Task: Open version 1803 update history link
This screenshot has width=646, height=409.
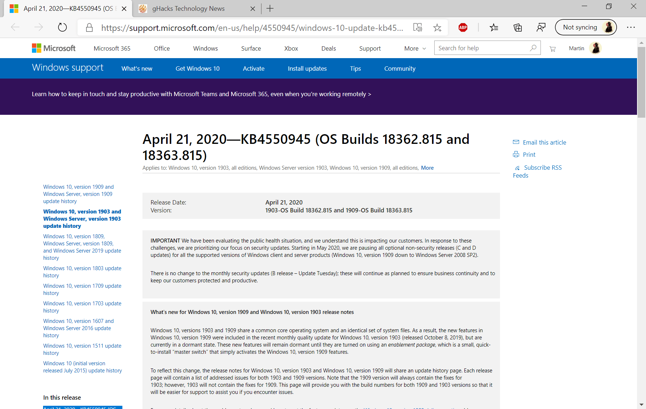Action: (x=82, y=272)
